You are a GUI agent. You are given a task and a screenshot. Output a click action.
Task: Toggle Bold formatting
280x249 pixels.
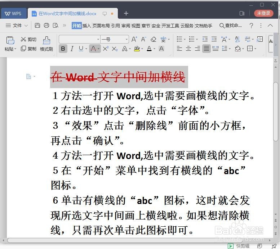click(x=63, y=49)
